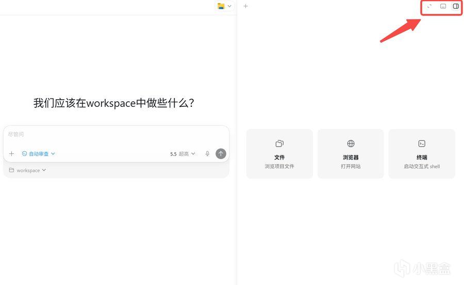Expand the chevron next to 超高

[x=193, y=153]
